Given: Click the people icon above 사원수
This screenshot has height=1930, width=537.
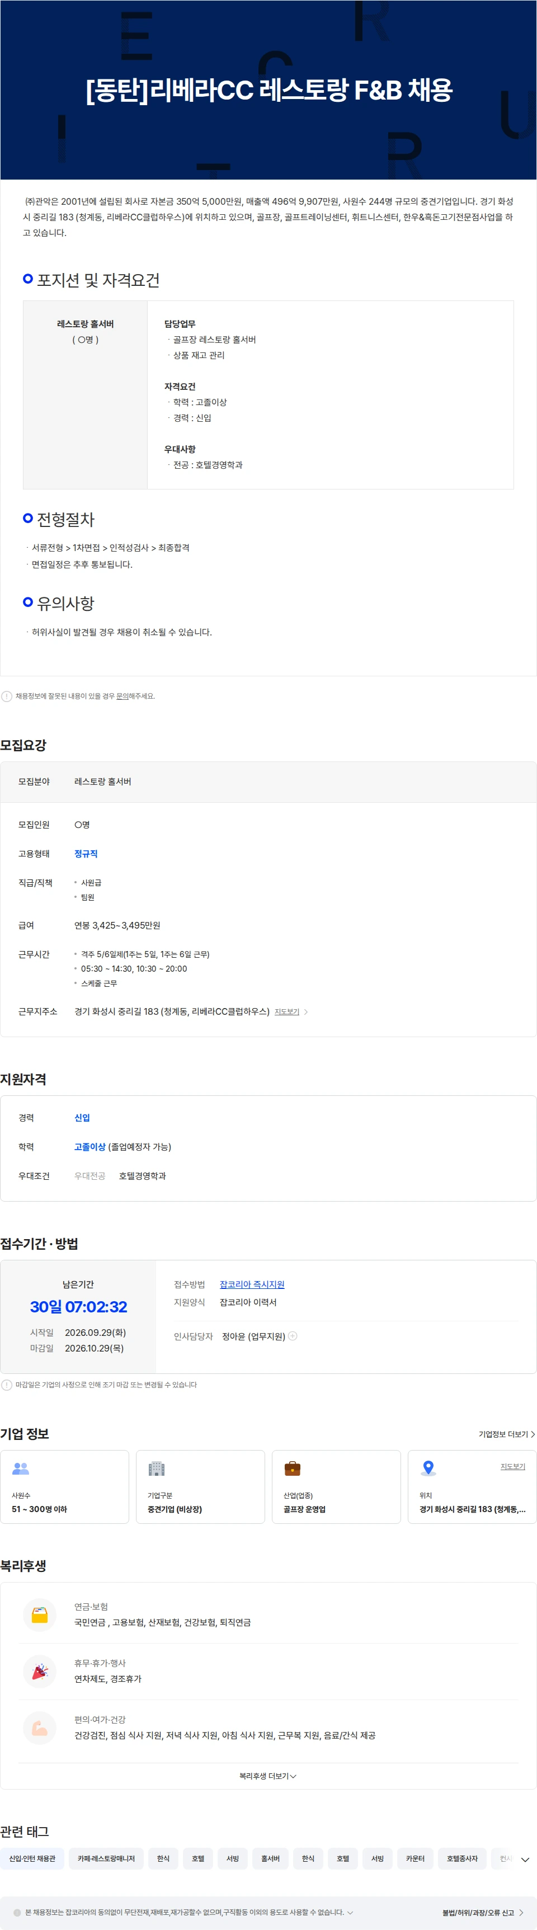Looking at the screenshot, I should click(20, 1469).
